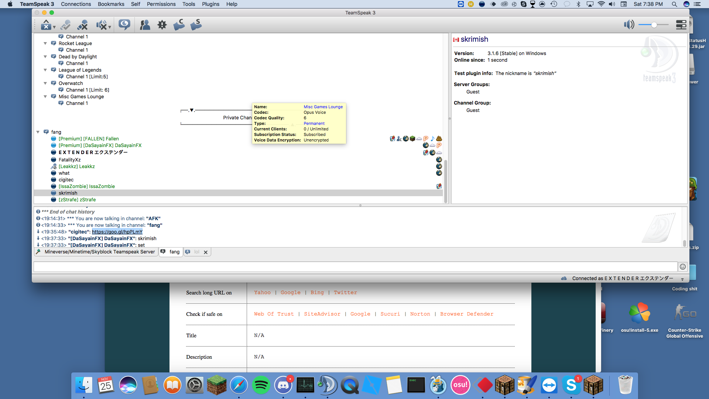Image resolution: width=709 pixels, height=399 pixels.
Task: Click the complaint star badge toolbar icon
Action: pos(162,25)
